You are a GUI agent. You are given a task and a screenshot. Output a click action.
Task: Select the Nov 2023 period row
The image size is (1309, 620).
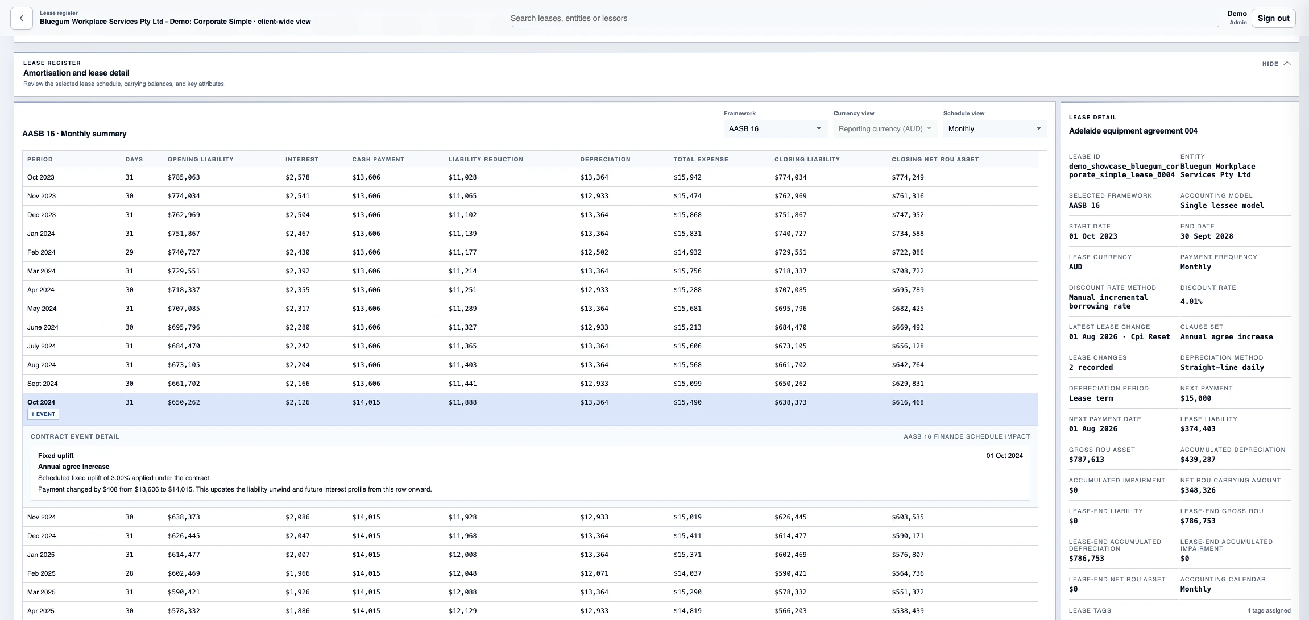coord(530,196)
